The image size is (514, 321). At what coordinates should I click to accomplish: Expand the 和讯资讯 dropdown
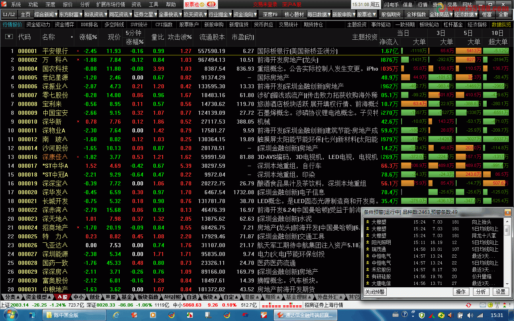(96, 14)
